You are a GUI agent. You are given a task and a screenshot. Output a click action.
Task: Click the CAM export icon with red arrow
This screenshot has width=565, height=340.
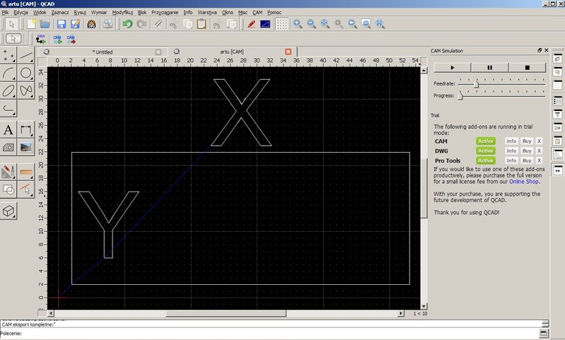(x=71, y=39)
